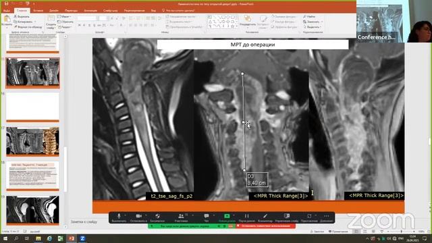This screenshot has height=243, width=432.
Task: Open the Windows notification center icon
Action: pos(425,238)
